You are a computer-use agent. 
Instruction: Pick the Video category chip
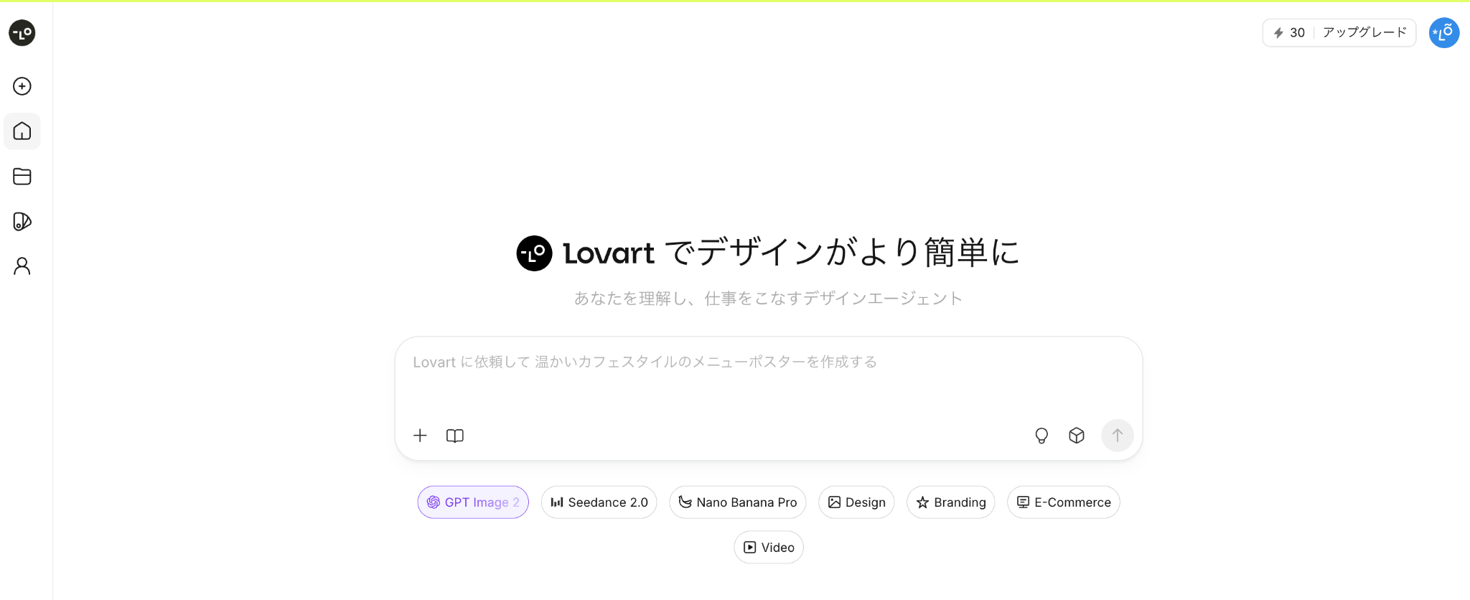[769, 548]
